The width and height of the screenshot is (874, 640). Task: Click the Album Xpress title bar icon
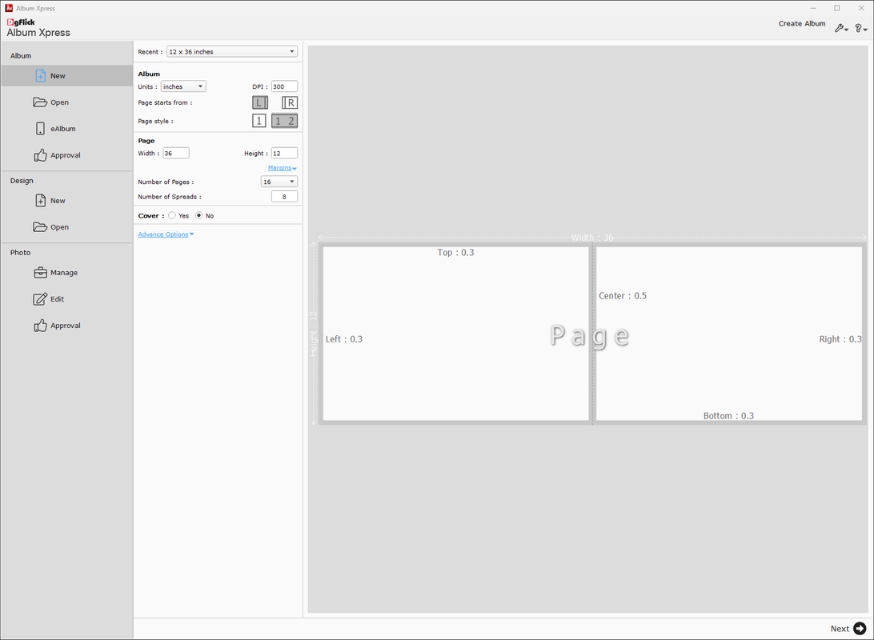(x=9, y=8)
